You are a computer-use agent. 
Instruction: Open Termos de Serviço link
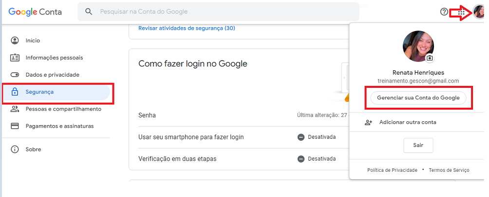pyautogui.click(x=449, y=170)
